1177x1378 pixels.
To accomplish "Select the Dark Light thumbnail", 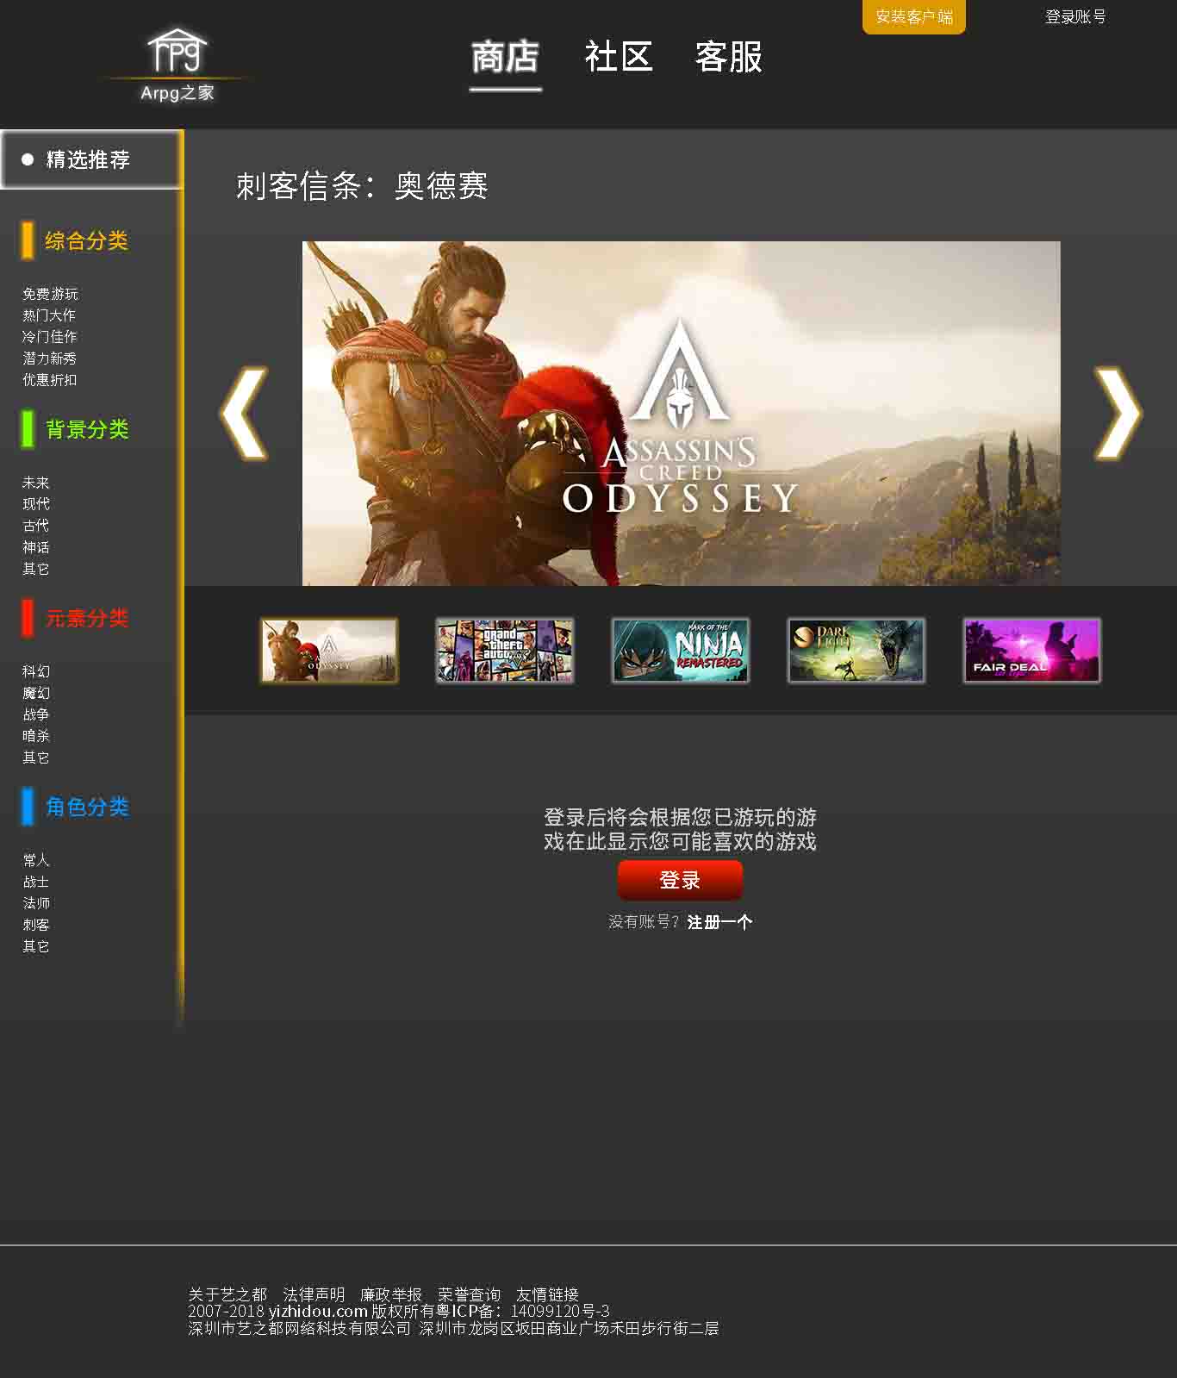I will (856, 651).
